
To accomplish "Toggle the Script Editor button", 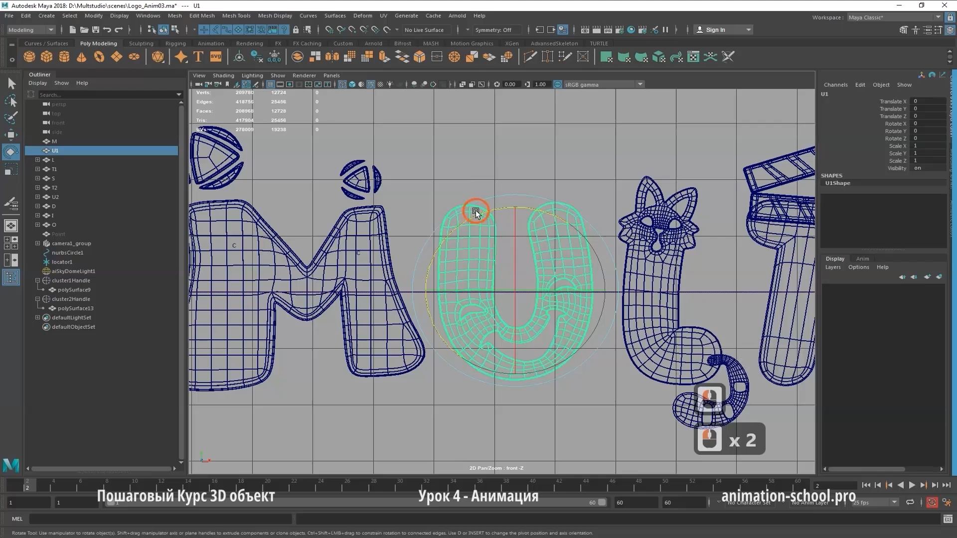I will 948,519.
